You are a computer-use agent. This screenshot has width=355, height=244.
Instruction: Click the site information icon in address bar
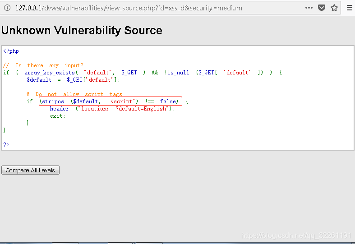7,8
